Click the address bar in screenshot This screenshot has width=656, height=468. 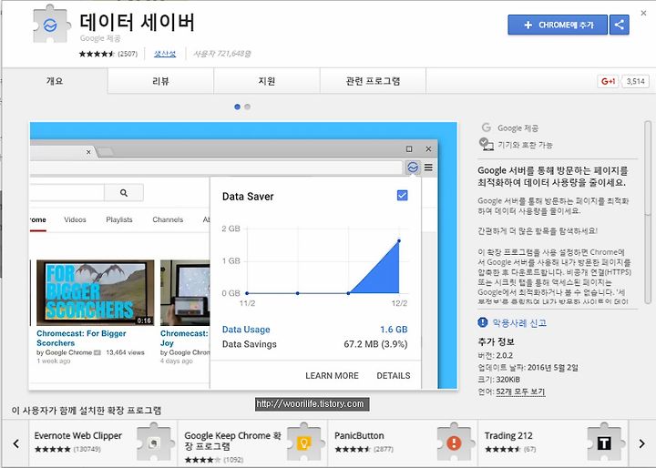click(x=216, y=168)
